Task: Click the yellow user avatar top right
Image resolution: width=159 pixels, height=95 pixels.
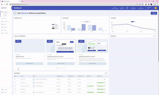Action: click(156, 8)
